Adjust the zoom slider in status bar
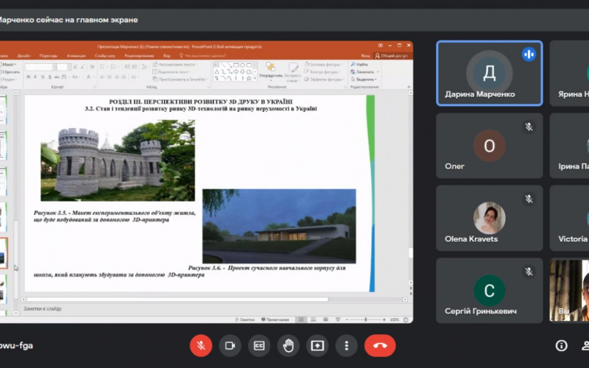Image resolution: width=589 pixels, height=368 pixels. pyautogui.click(x=365, y=319)
